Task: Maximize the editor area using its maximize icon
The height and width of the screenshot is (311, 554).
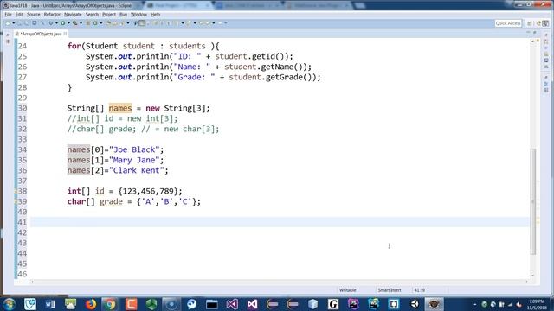Action: point(535,33)
